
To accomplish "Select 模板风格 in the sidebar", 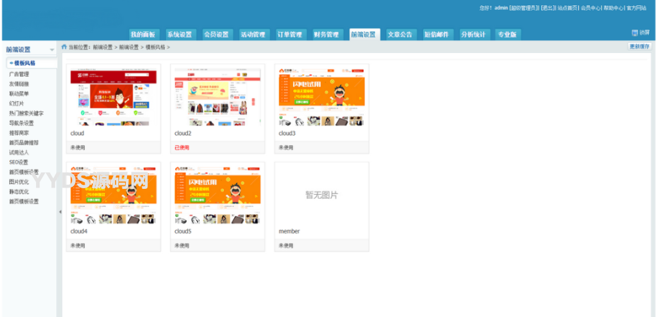I will (32, 63).
